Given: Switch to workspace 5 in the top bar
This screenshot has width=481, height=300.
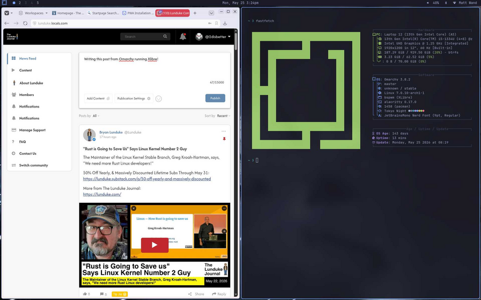Looking at the screenshot, I should (x=38, y=3).
